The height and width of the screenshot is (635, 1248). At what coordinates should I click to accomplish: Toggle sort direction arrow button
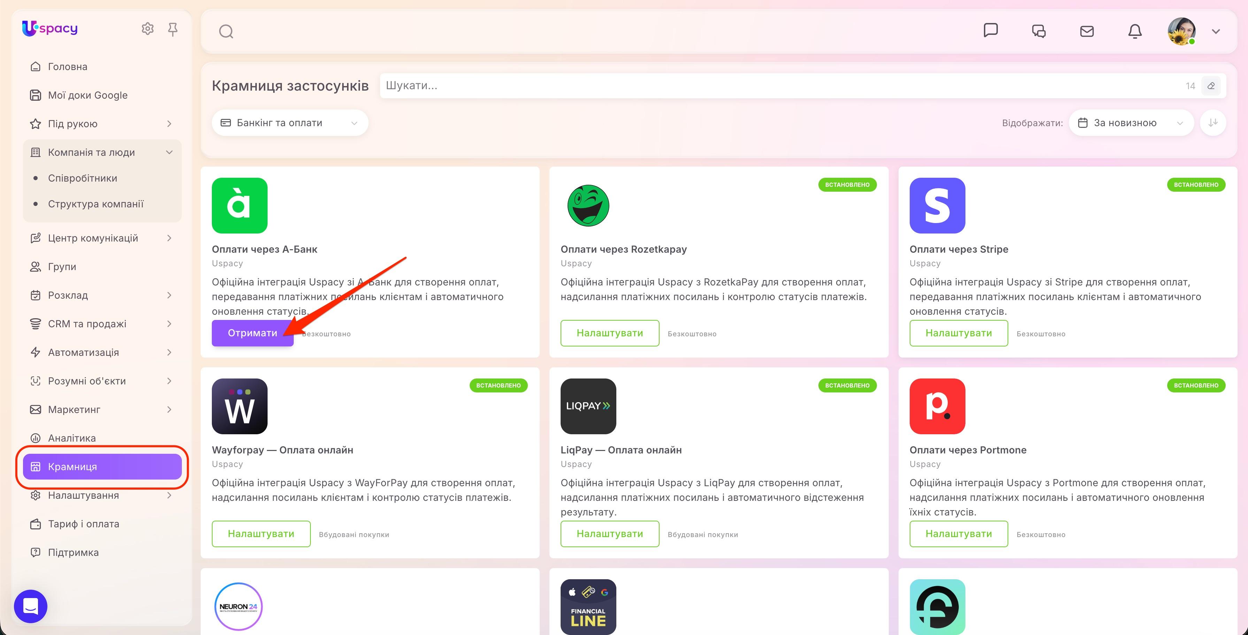(1212, 123)
